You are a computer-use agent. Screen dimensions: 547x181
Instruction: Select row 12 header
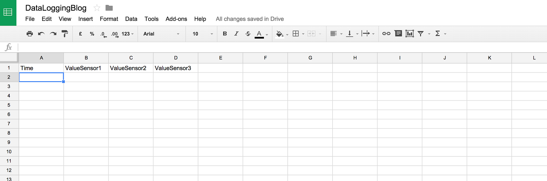(x=9, y=170)
